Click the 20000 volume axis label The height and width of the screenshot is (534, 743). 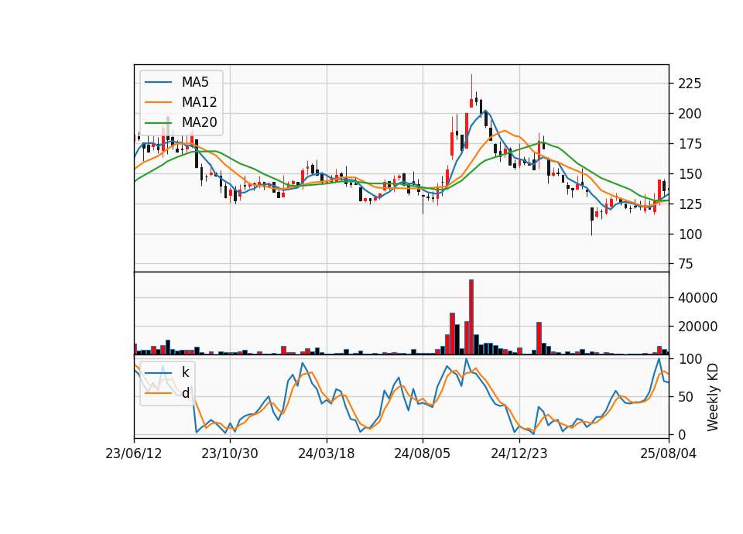click(x=698, y=327)
